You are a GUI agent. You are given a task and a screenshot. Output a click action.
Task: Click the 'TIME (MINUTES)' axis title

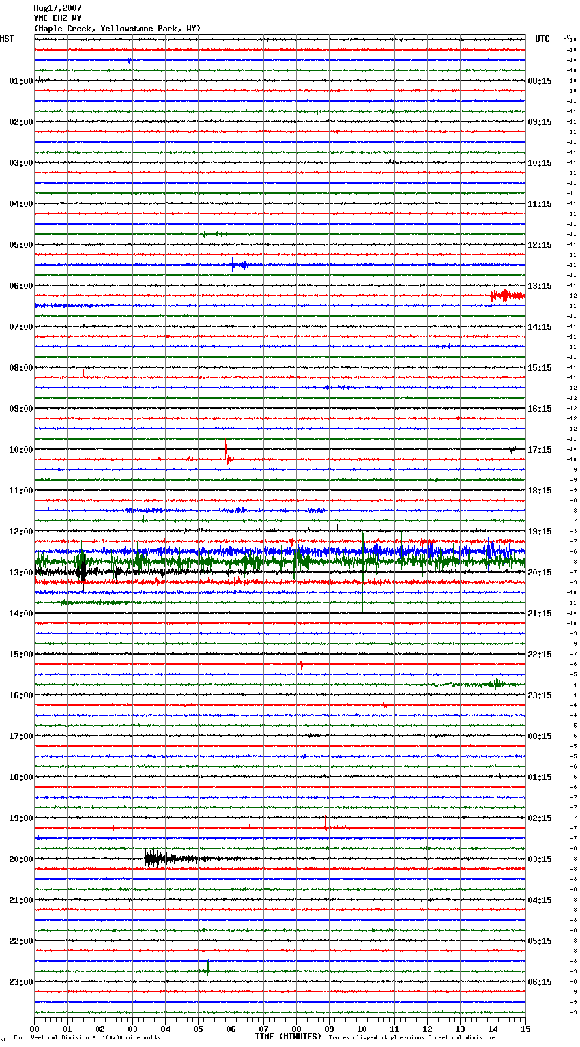(x=288, y=1037)
